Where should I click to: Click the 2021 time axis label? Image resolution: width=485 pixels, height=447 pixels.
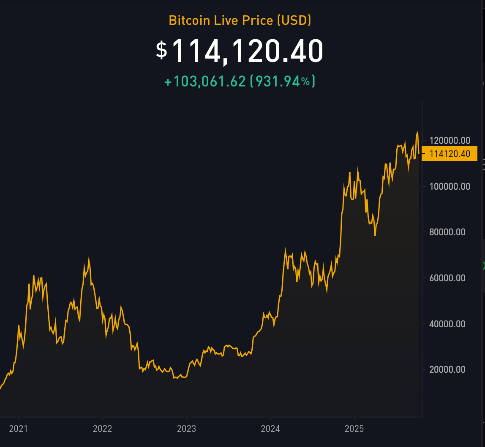point(18,429)
